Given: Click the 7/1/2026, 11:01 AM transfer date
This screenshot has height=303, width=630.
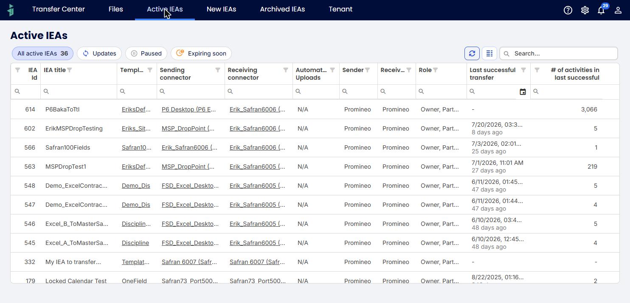Looking at the screenshot, I should click(498, 163).
